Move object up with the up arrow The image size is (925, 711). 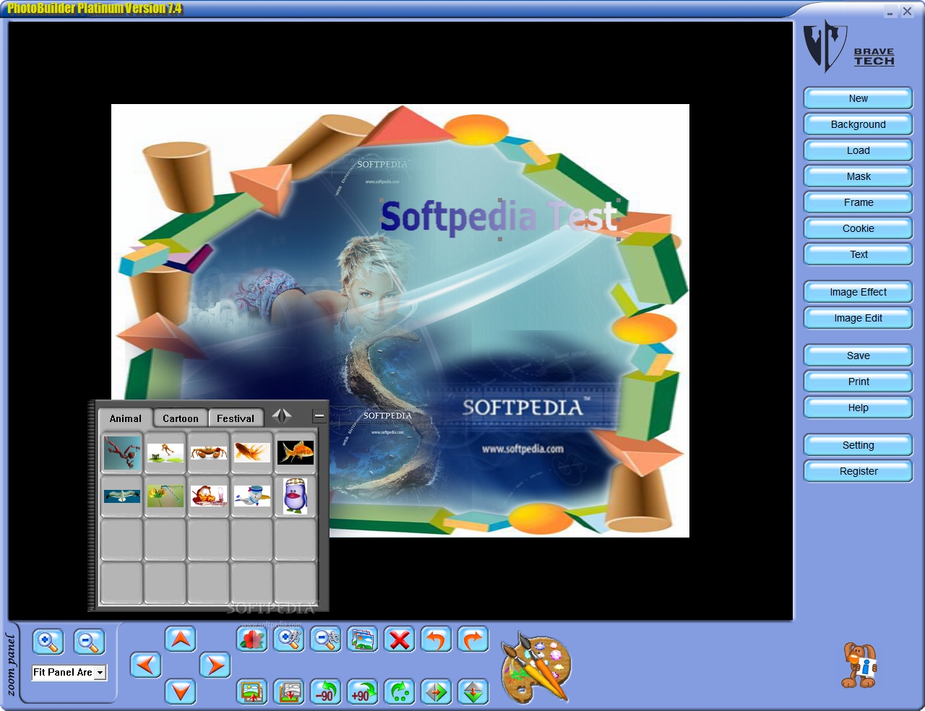pyautogui.click(x=181, y=639)
